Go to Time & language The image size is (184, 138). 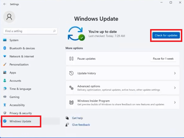21,89
